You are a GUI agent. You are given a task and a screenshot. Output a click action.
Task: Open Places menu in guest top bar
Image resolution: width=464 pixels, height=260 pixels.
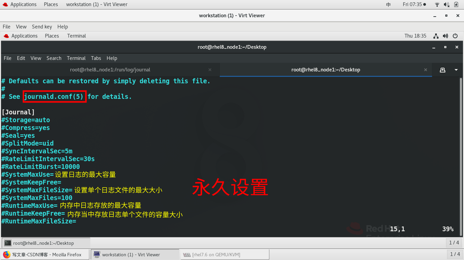[x=52, y=36]
